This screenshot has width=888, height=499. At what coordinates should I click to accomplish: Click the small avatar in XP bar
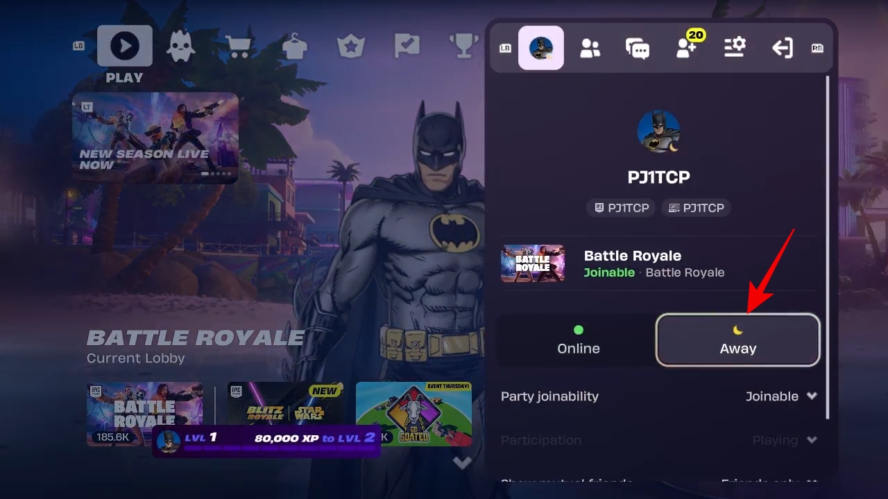[x=169, y=441]
